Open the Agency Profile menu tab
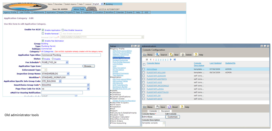Screen dimensions: 272x131 pos(10,12)
